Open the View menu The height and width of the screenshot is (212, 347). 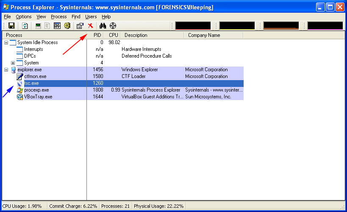point(41,17)
